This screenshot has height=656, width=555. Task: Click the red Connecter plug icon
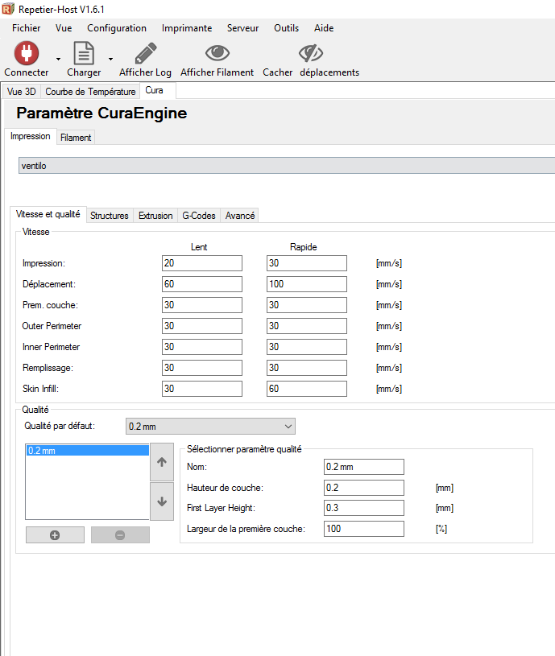[x=27, y=52]
